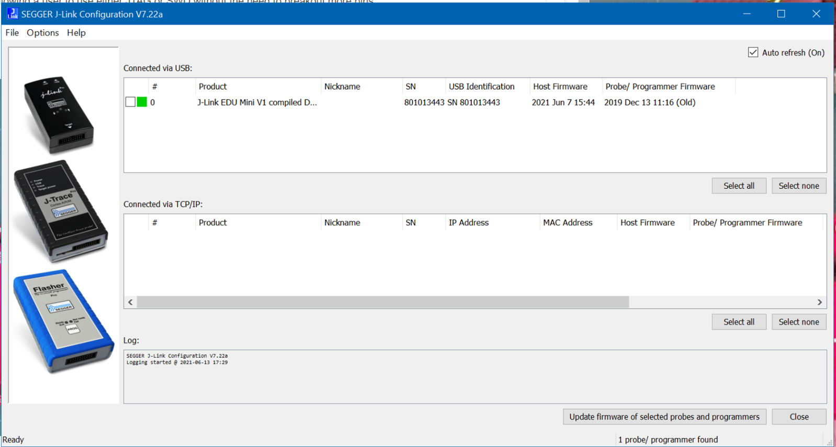Open the Help menu

pos(76,32)
